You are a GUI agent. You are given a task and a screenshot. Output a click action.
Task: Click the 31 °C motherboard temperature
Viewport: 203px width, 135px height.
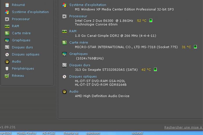point(186,47)
